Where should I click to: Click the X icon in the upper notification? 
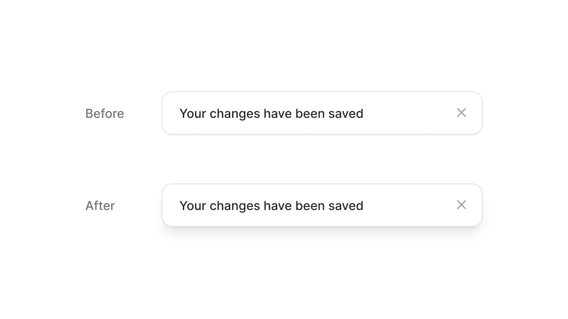click(461, 113)
